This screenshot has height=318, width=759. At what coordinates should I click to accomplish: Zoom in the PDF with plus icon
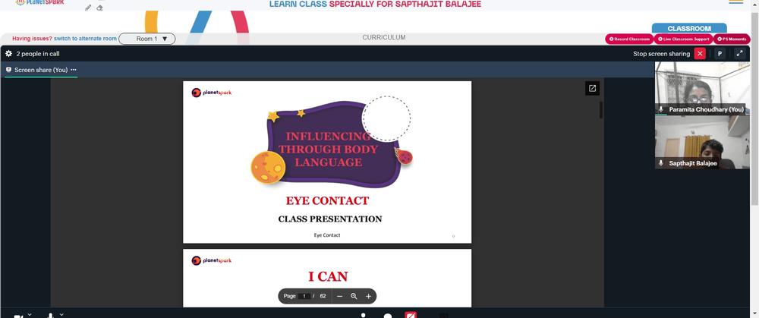[368, 296]
